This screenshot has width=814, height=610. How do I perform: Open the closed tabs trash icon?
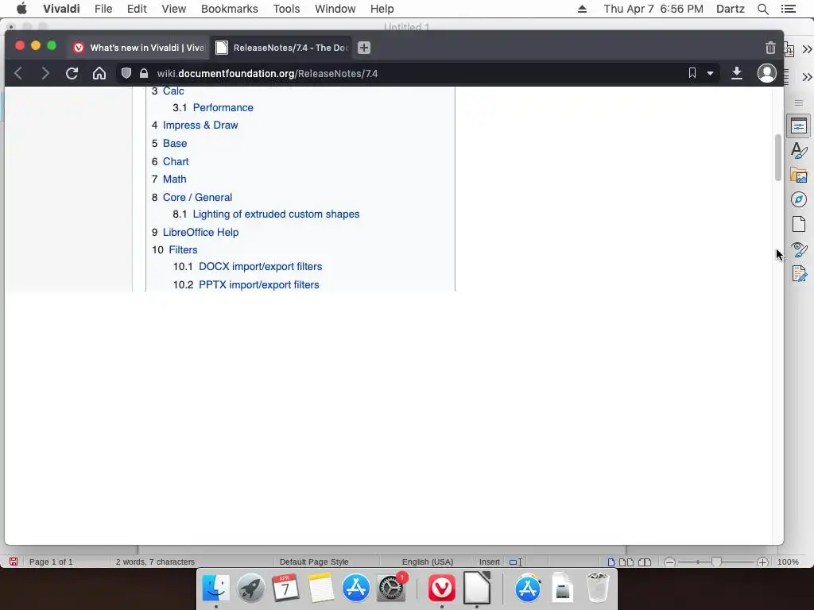coord(770,48)
